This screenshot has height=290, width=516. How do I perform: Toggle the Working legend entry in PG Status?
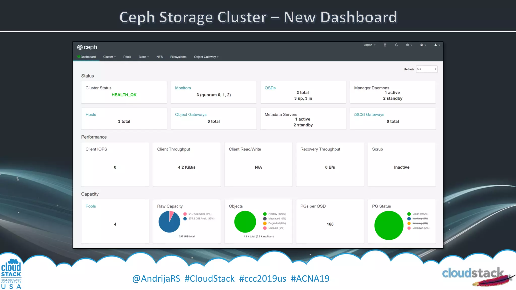(418, 219)
